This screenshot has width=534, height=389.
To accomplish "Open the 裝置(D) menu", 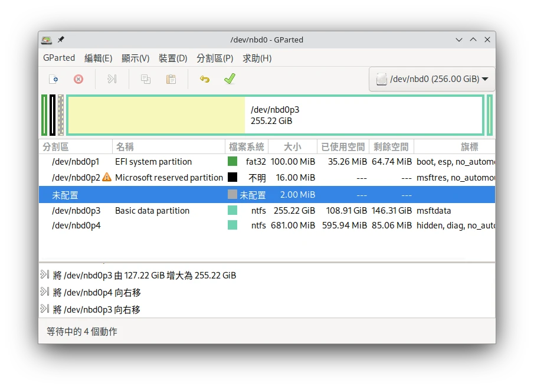I will click(x=173, y=58).
